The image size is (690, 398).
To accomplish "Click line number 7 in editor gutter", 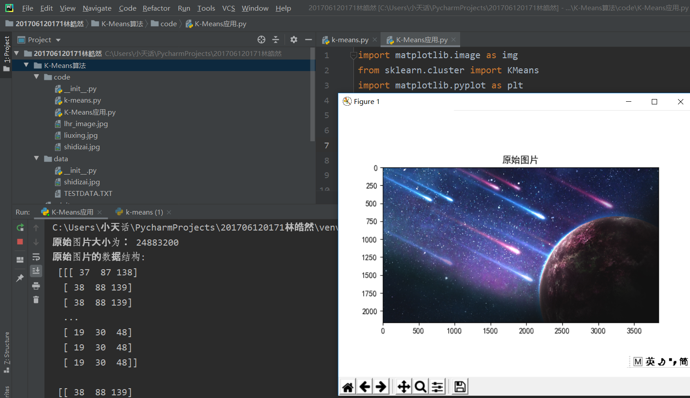I will point(327,145).
